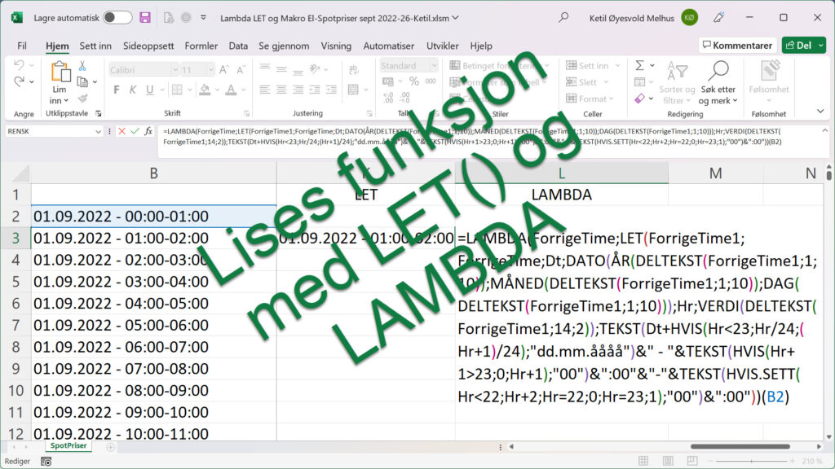Open the name box dropdown showing RENSK

point(98,131)
